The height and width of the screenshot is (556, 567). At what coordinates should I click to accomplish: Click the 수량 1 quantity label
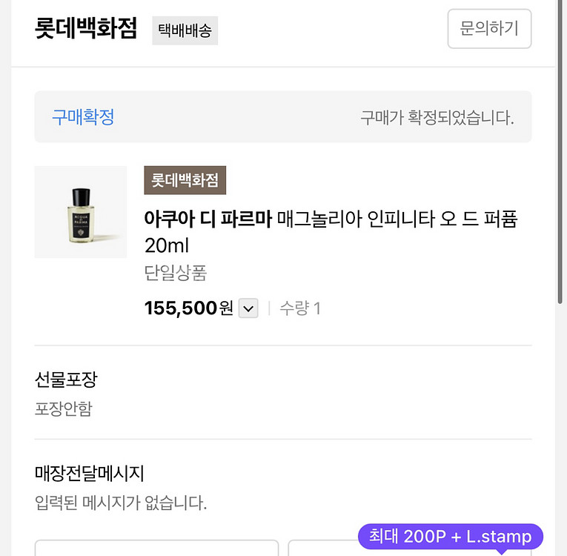coord(299,308)
